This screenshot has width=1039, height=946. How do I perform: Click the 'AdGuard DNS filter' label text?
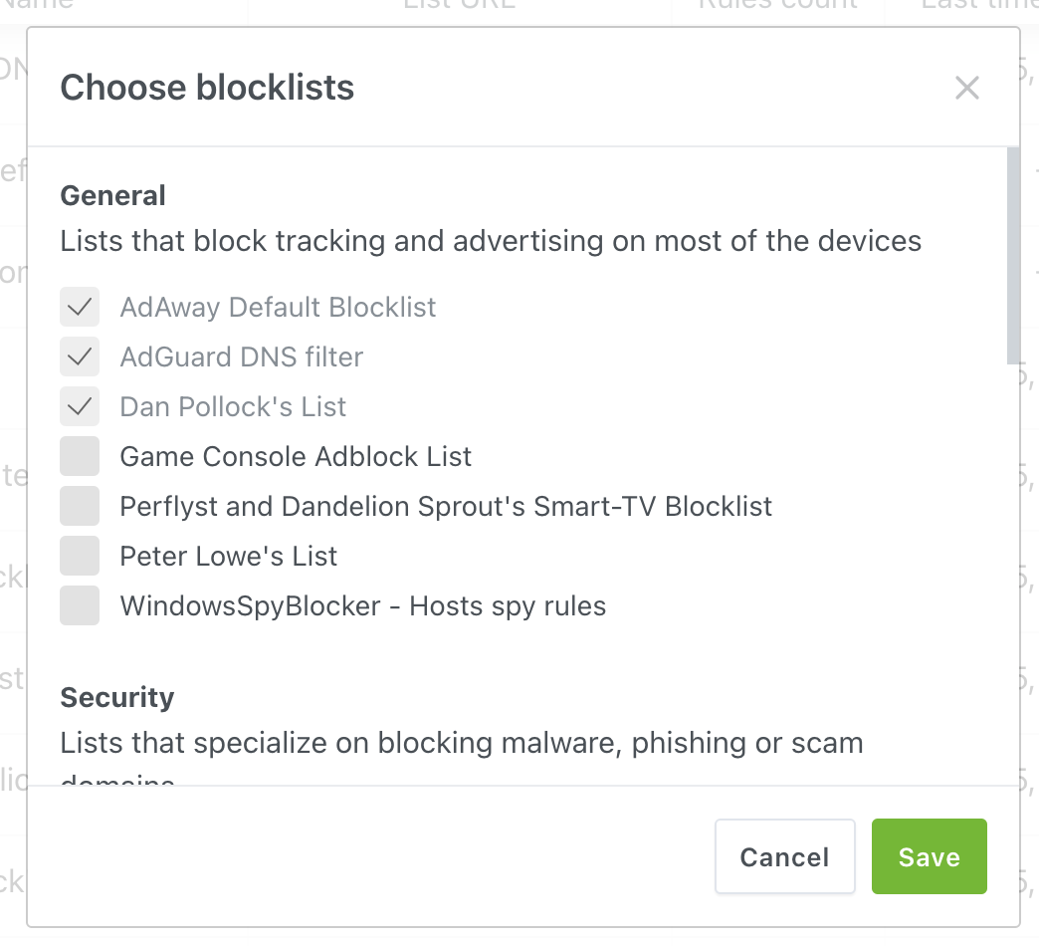coord(242,356)
